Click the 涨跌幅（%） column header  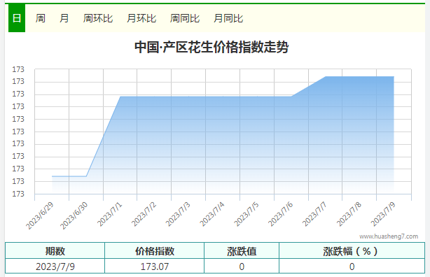pos(352,251)
